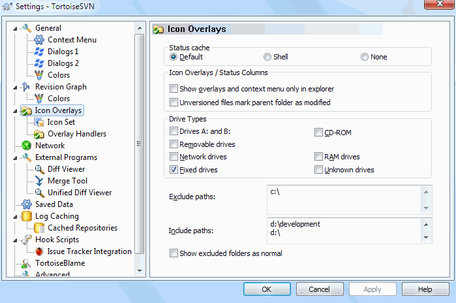Tick the RAM drives checkbox
Image resolution: width=456 pixels, height=303 pixels.
318,157
